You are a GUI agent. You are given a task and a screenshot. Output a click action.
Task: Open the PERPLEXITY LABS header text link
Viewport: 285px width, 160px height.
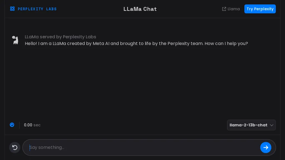click(37, 9)
